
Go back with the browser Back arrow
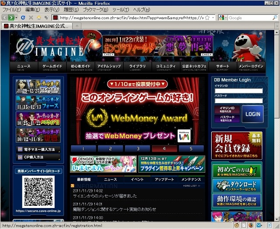pos(5,17)
